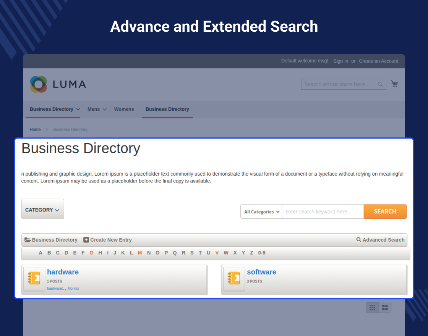Click the hardware category notebook icon
The width and height of the screenshot is (428, 336).
pos(34,278)
